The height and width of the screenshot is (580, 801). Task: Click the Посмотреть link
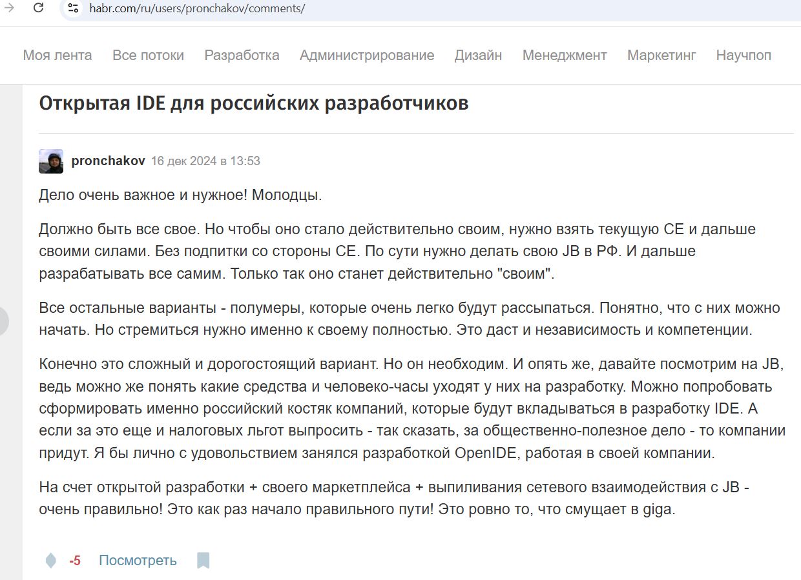tap(138, 561)
